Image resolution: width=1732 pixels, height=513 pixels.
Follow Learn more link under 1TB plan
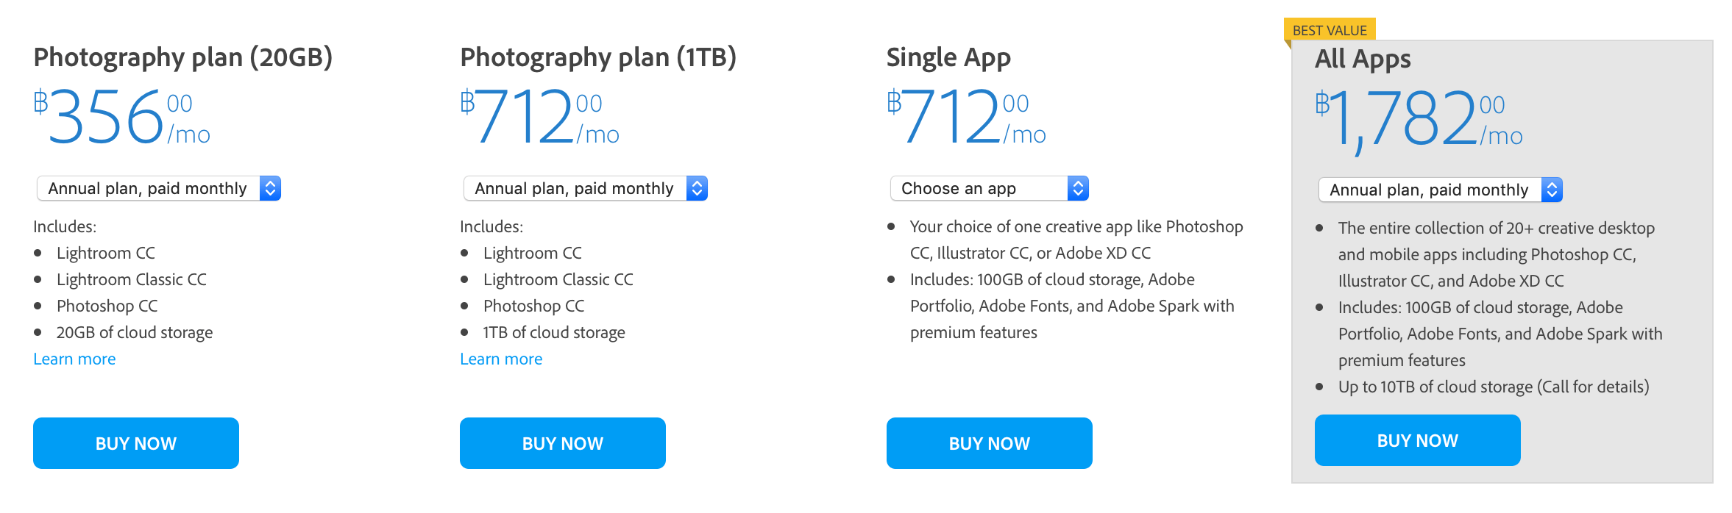click(501, 359)
